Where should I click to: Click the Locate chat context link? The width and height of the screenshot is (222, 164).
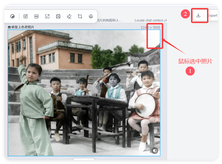click(x=149, y=20)
